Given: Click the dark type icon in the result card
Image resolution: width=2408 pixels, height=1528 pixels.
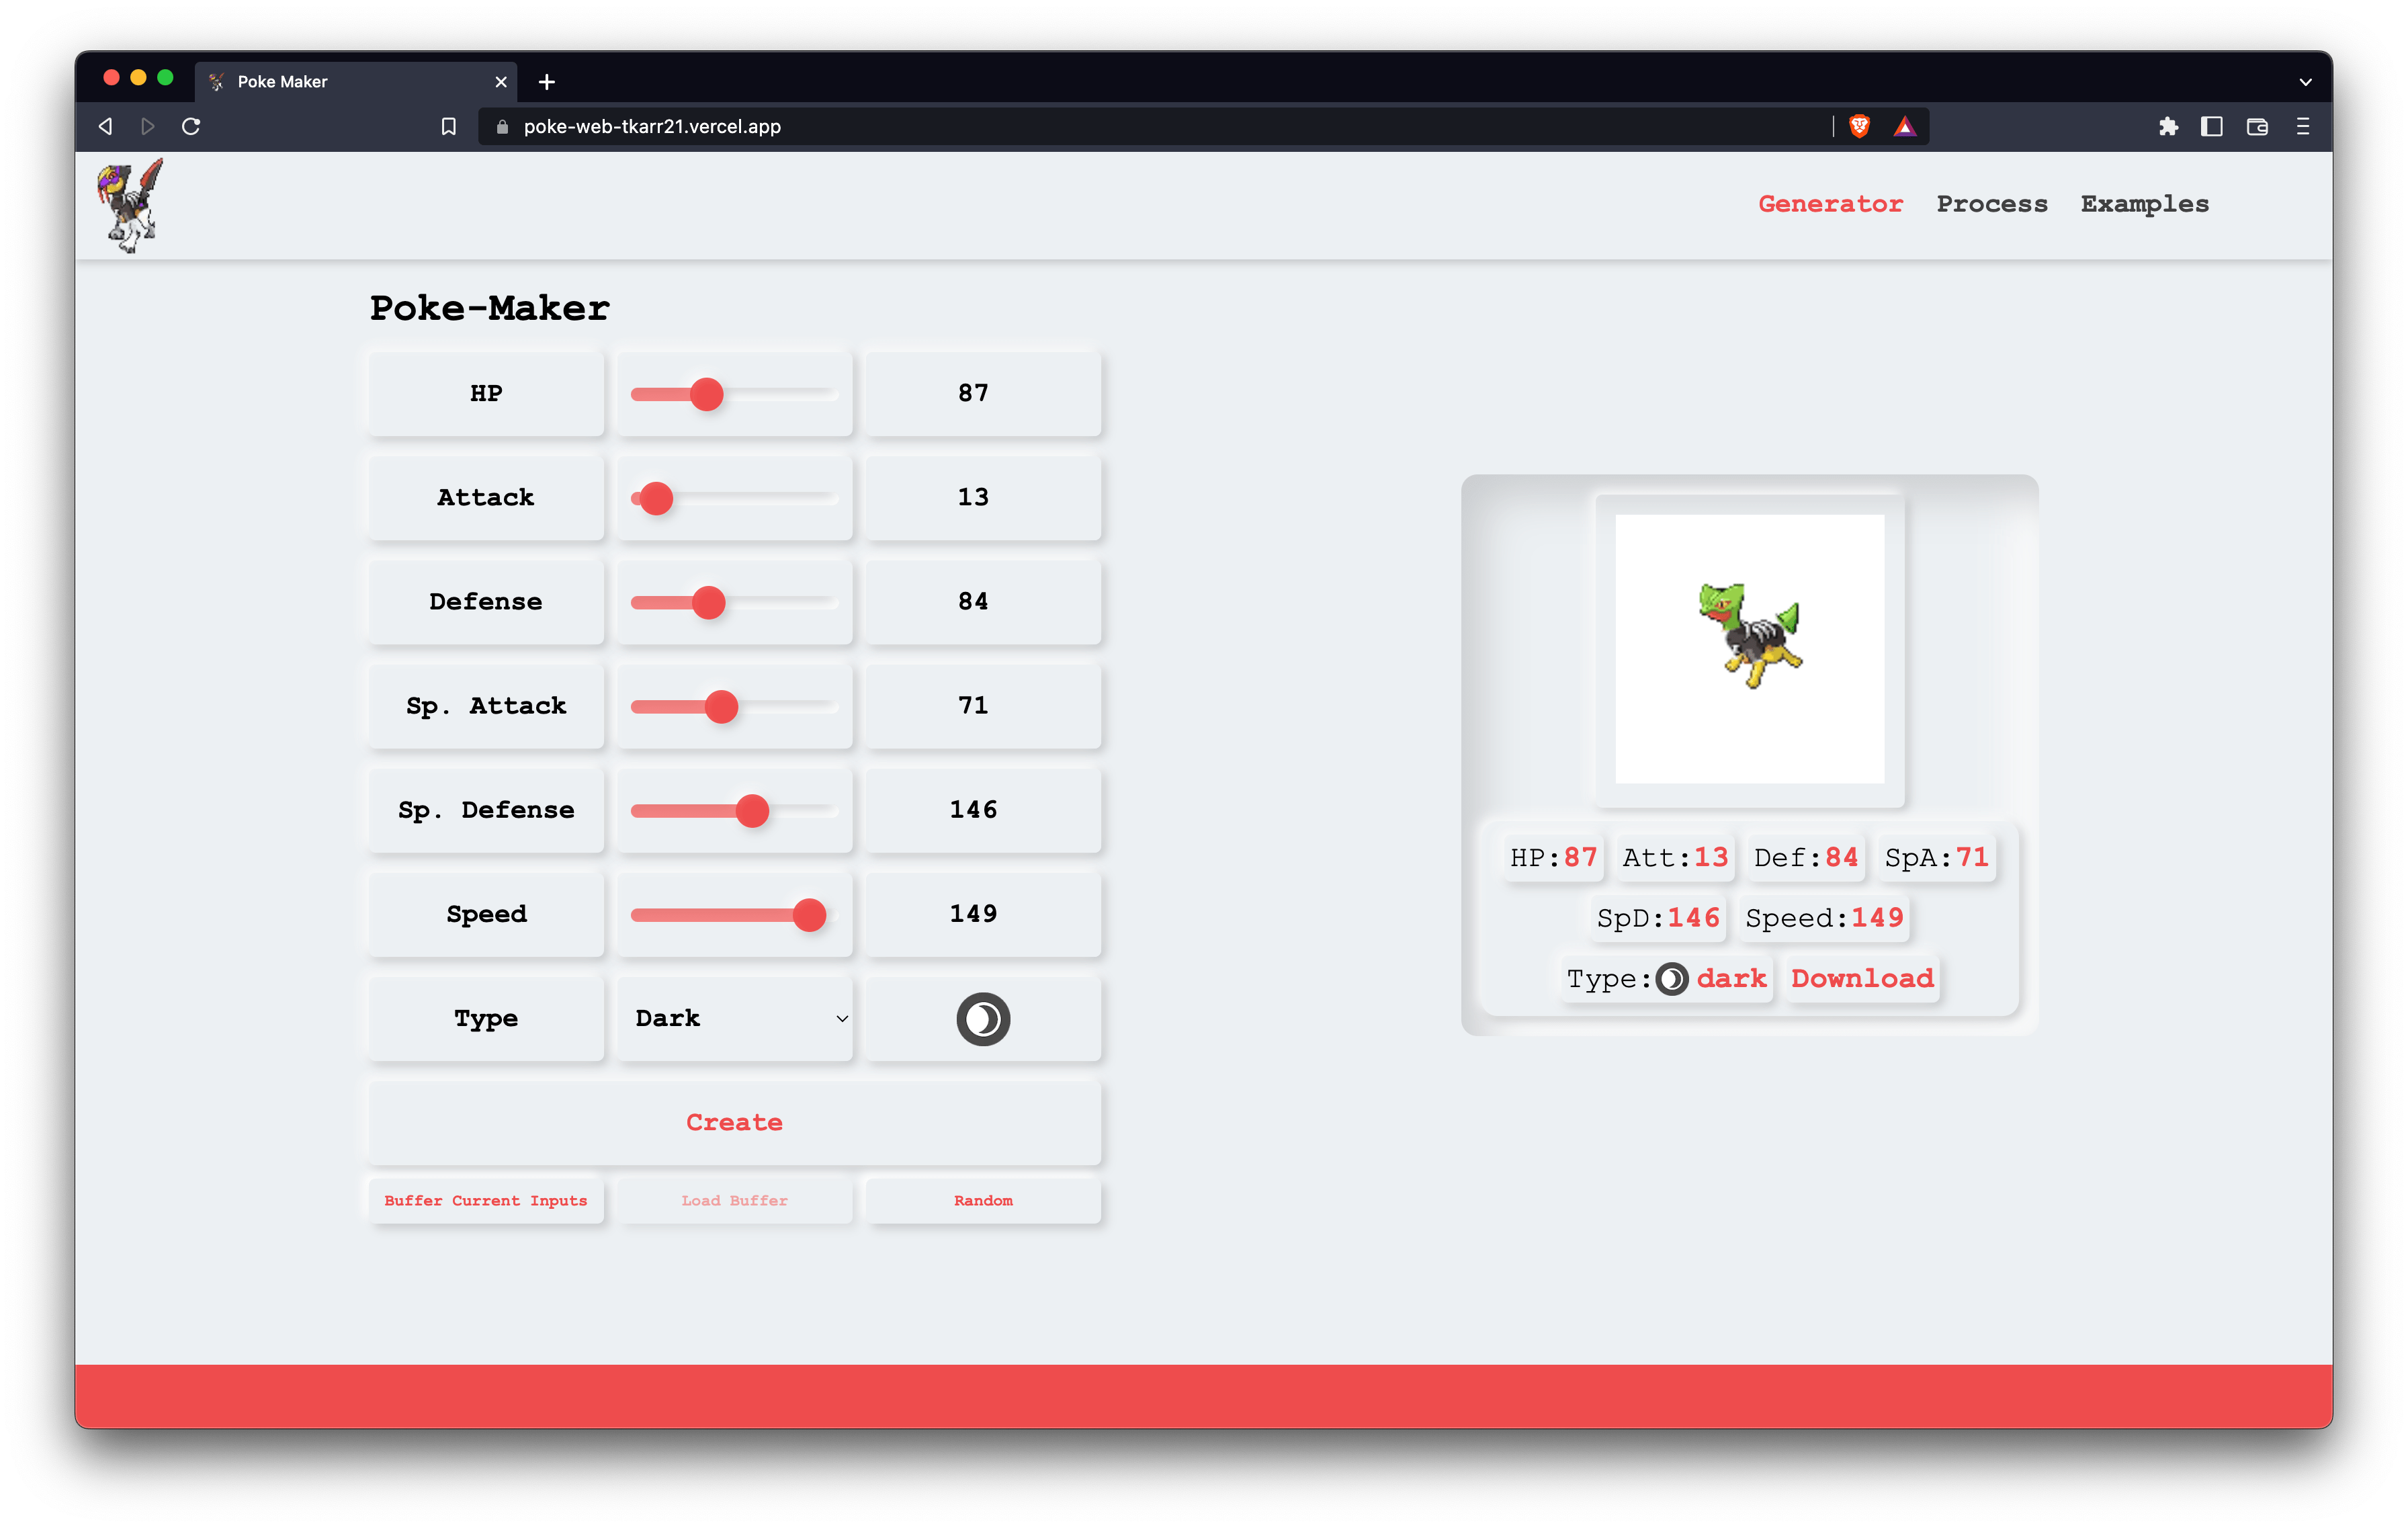Looking at the screenshot, I should (x=1672, y=979).
